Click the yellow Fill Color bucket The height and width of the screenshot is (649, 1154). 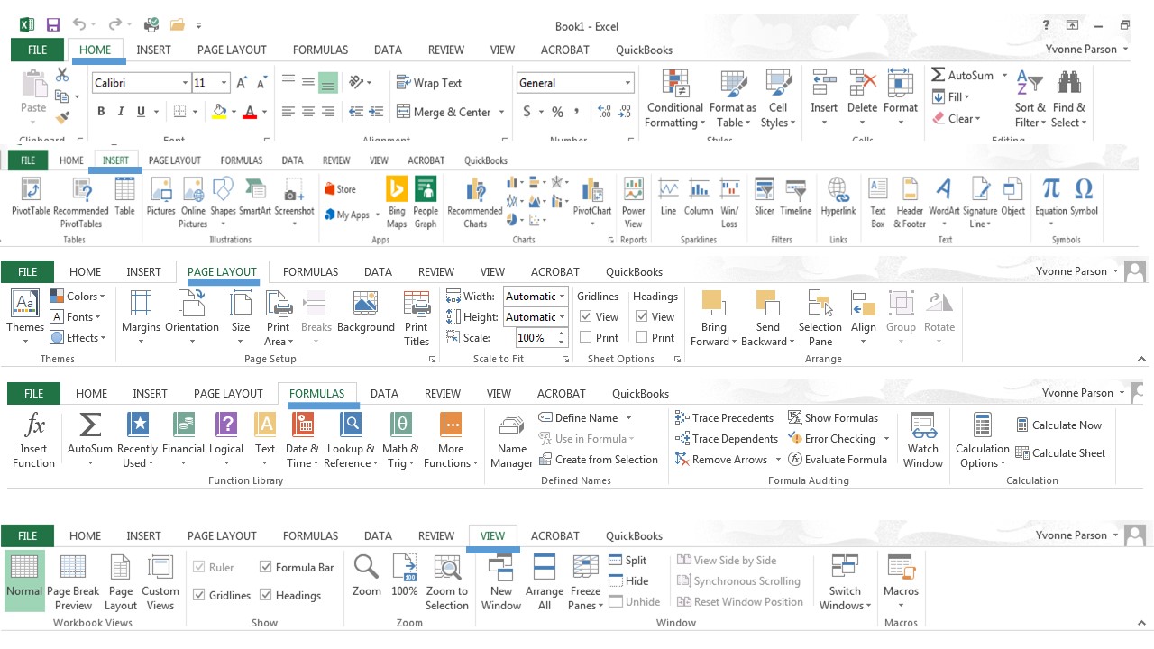(x=219, y=112)
